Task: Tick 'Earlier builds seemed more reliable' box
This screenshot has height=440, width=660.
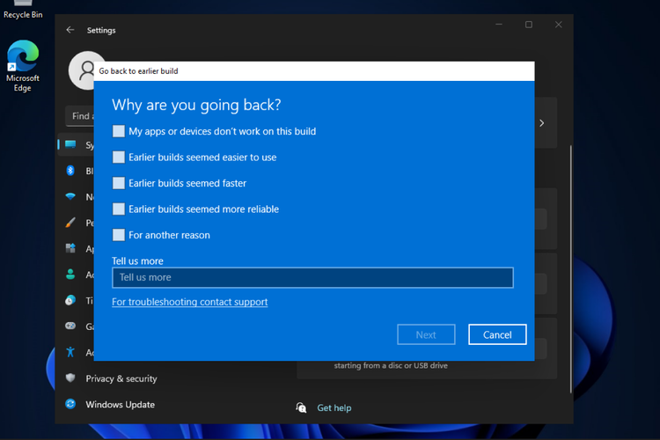Action: coord(119,209)
